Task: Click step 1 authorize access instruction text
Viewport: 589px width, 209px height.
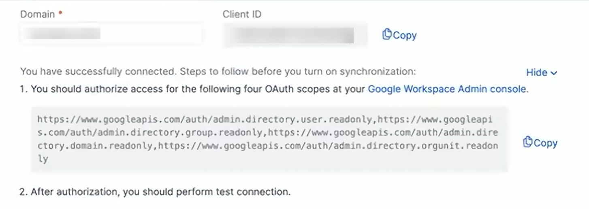Action: pyautogui.click(x=198, y=89)
